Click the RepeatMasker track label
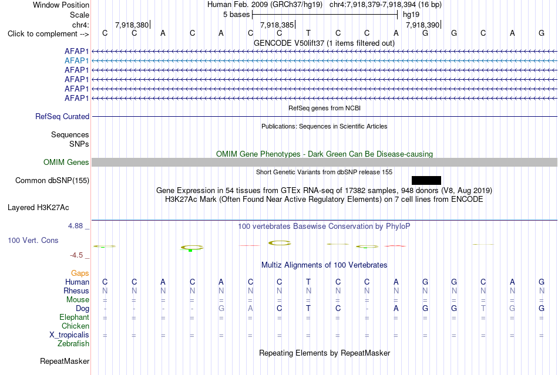 [65, 362]
